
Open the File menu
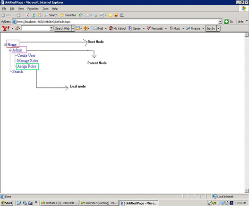pyautogui.click(x=4, y=9)
